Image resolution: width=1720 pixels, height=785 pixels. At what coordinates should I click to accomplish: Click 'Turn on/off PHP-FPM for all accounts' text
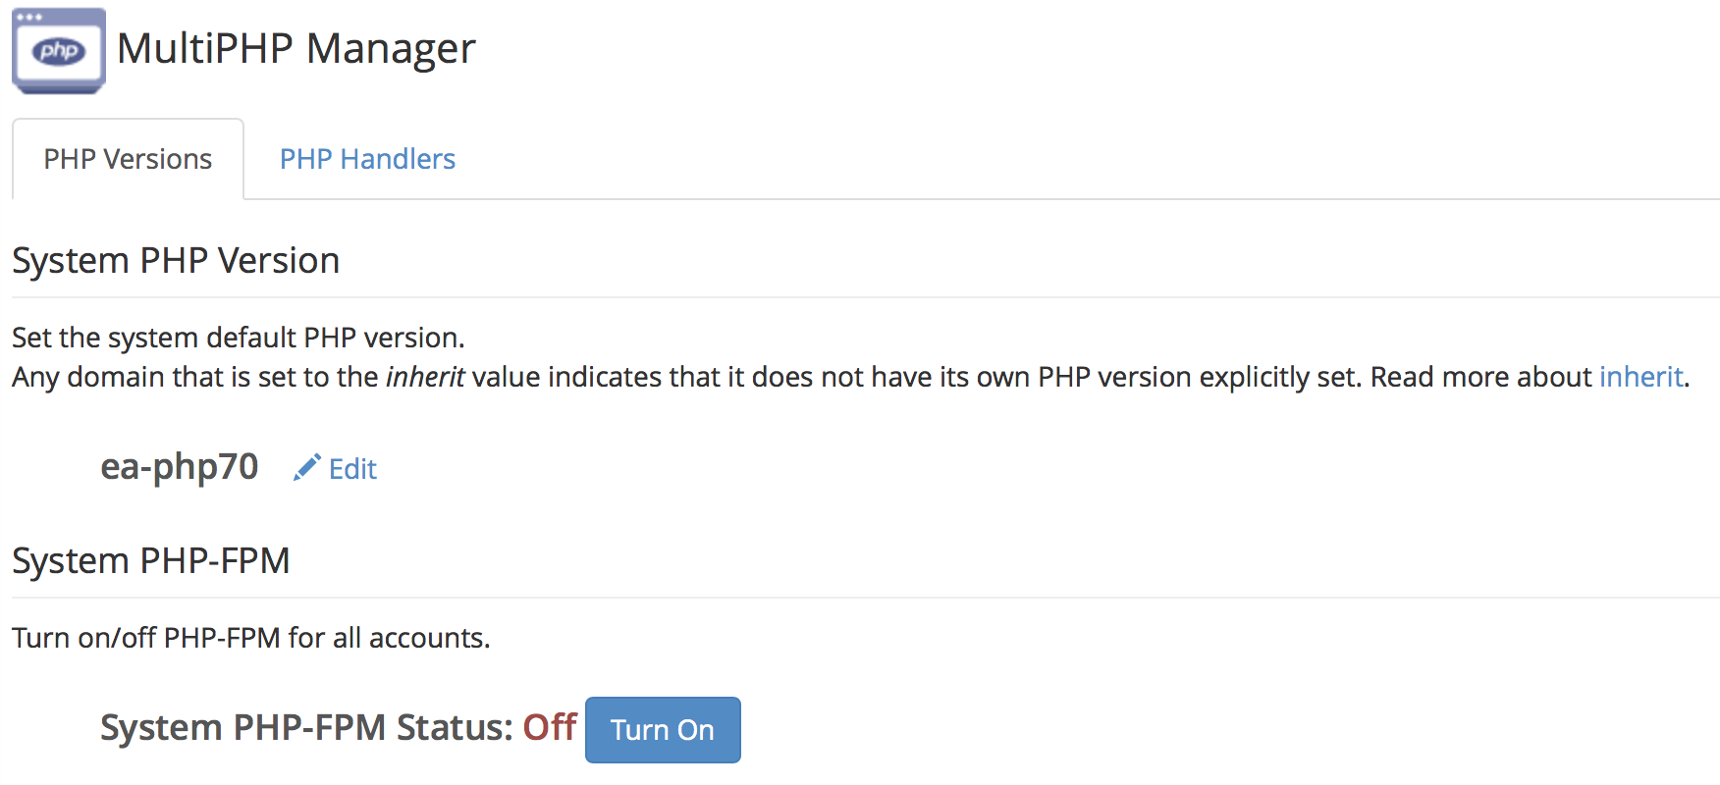[250, 638]
